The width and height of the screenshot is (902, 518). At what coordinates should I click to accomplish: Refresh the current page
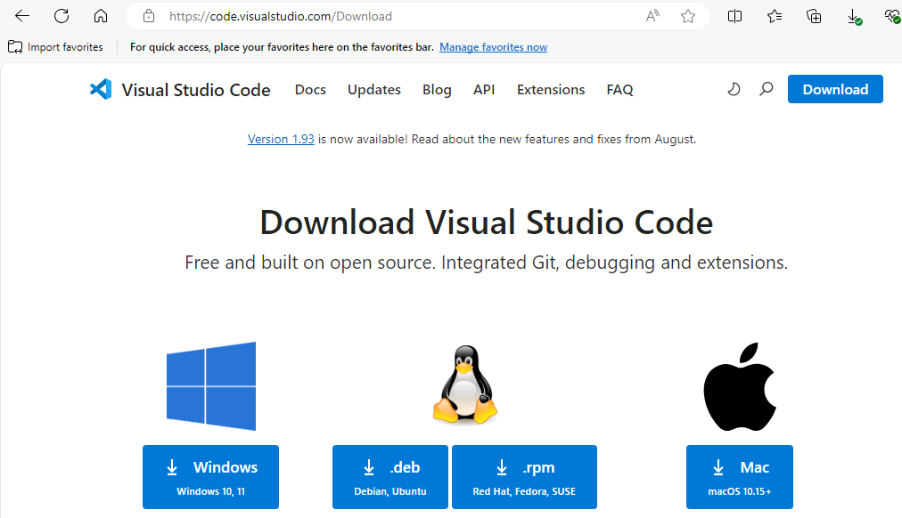61,16
